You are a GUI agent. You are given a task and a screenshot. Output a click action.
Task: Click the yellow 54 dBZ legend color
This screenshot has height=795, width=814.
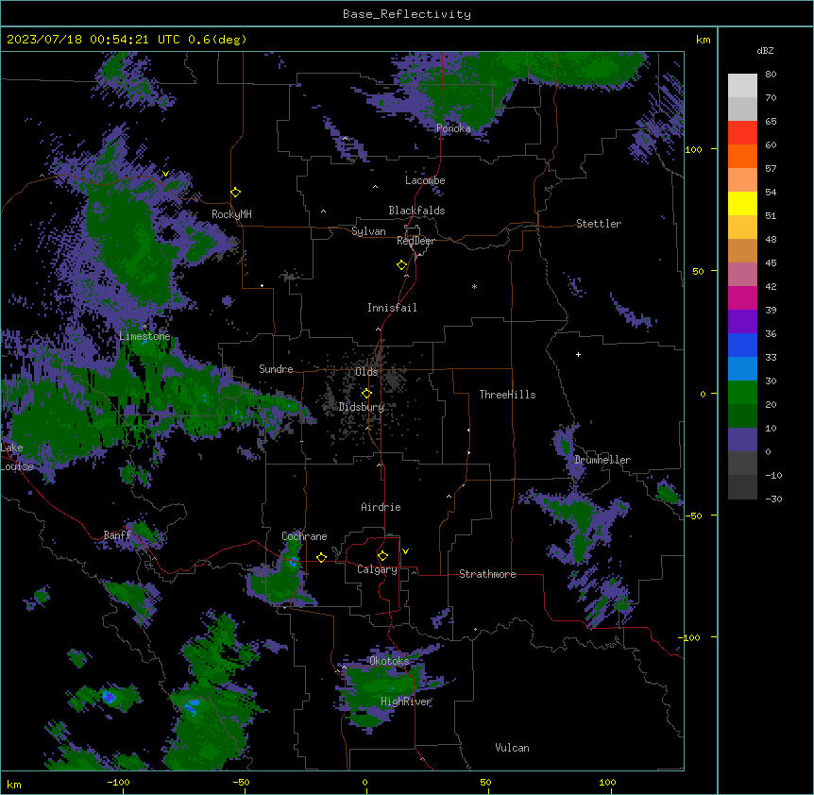(742, 203)
